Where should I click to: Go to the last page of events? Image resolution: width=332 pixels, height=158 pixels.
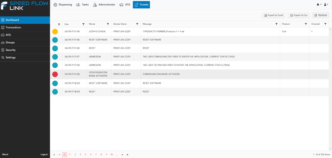[x=127, y=155]
